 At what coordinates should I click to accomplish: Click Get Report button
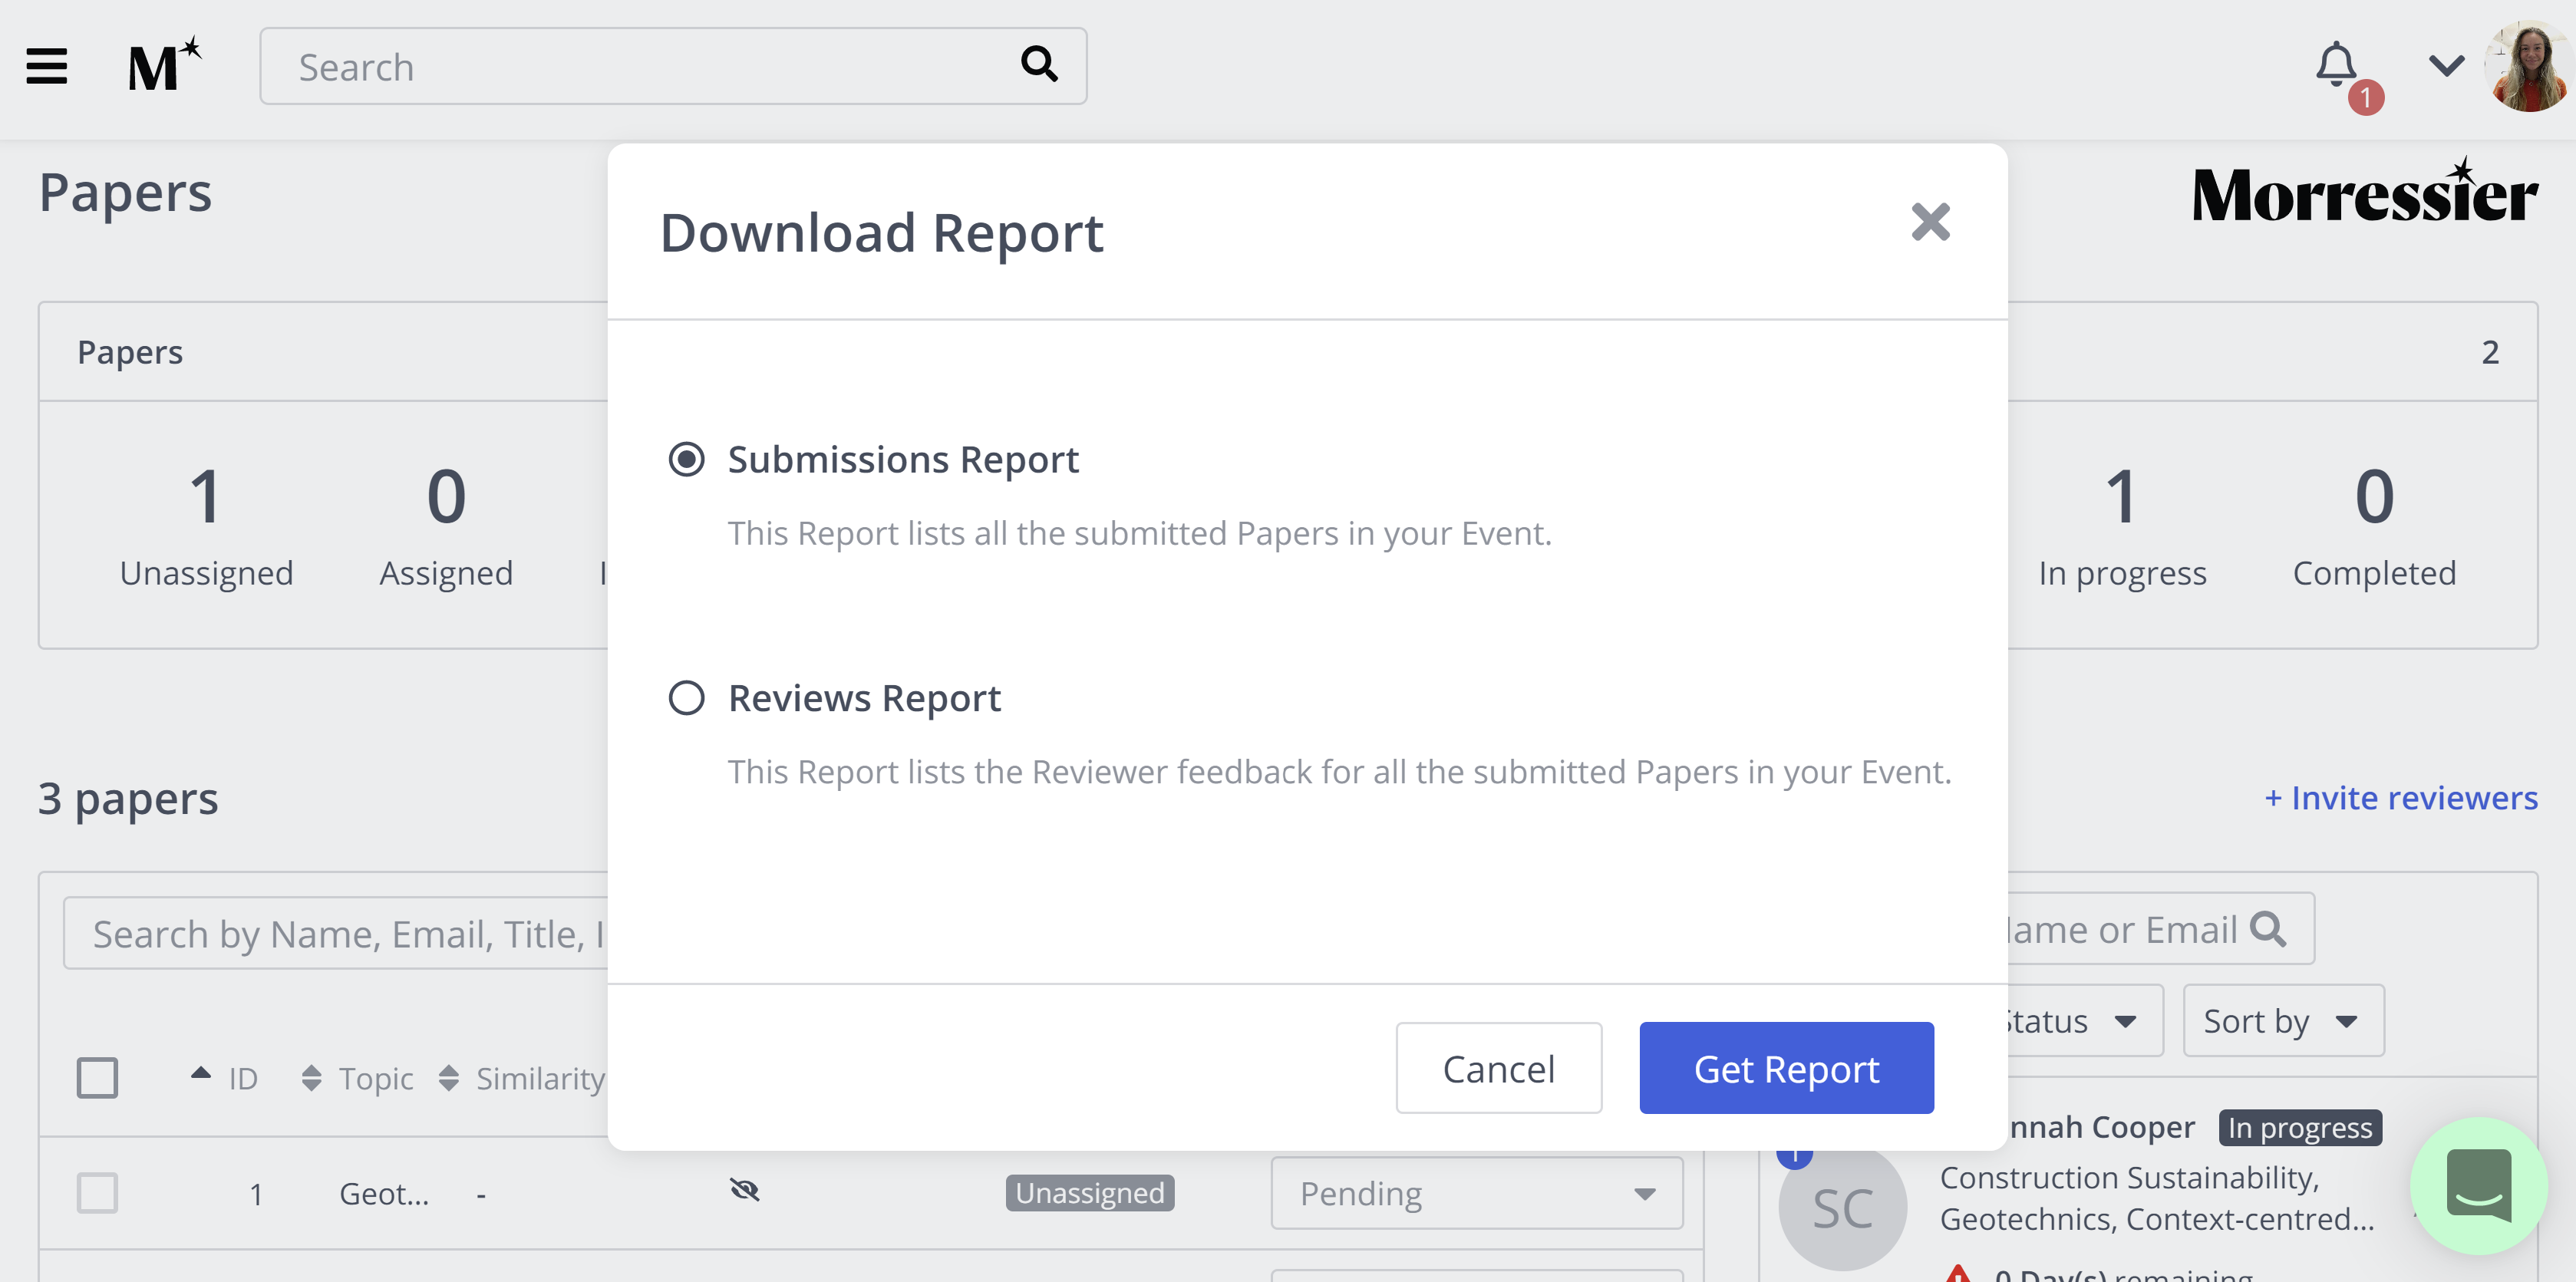1786,1068
